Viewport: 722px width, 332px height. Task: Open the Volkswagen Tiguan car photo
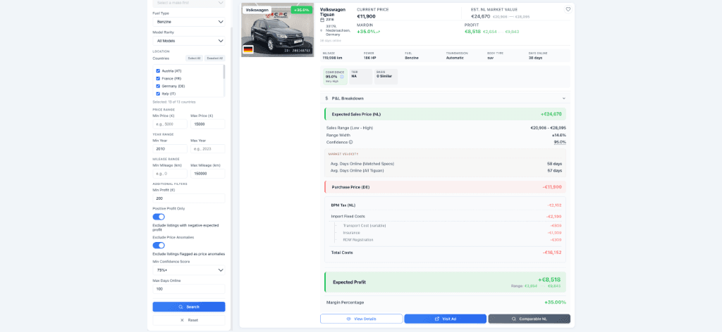(x=278, y=30)
